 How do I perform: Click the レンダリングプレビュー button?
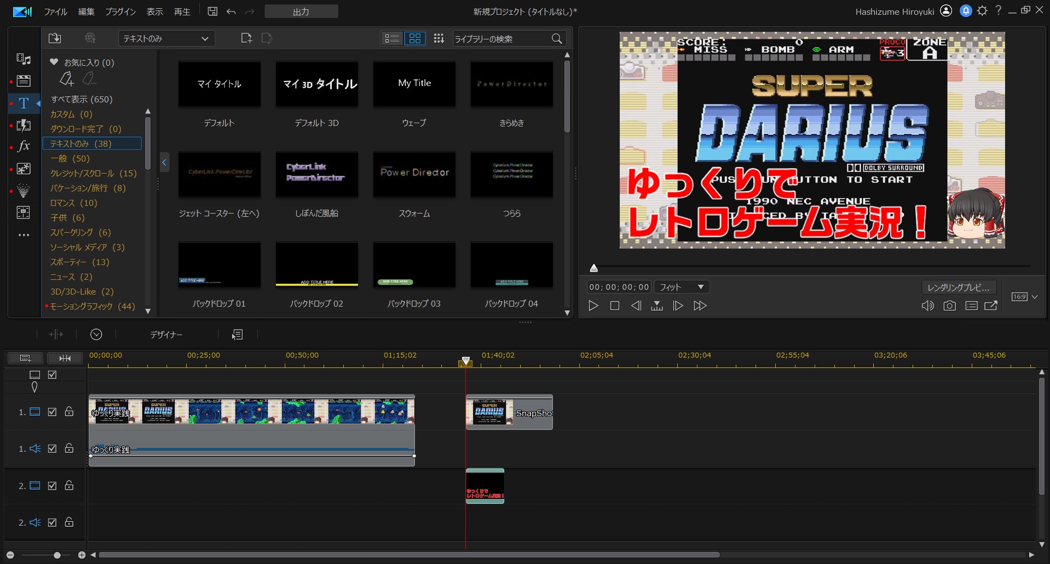click(x=959, y=287)
